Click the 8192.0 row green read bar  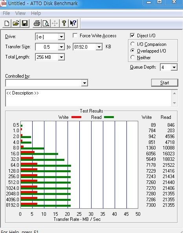tap(46, 206)
